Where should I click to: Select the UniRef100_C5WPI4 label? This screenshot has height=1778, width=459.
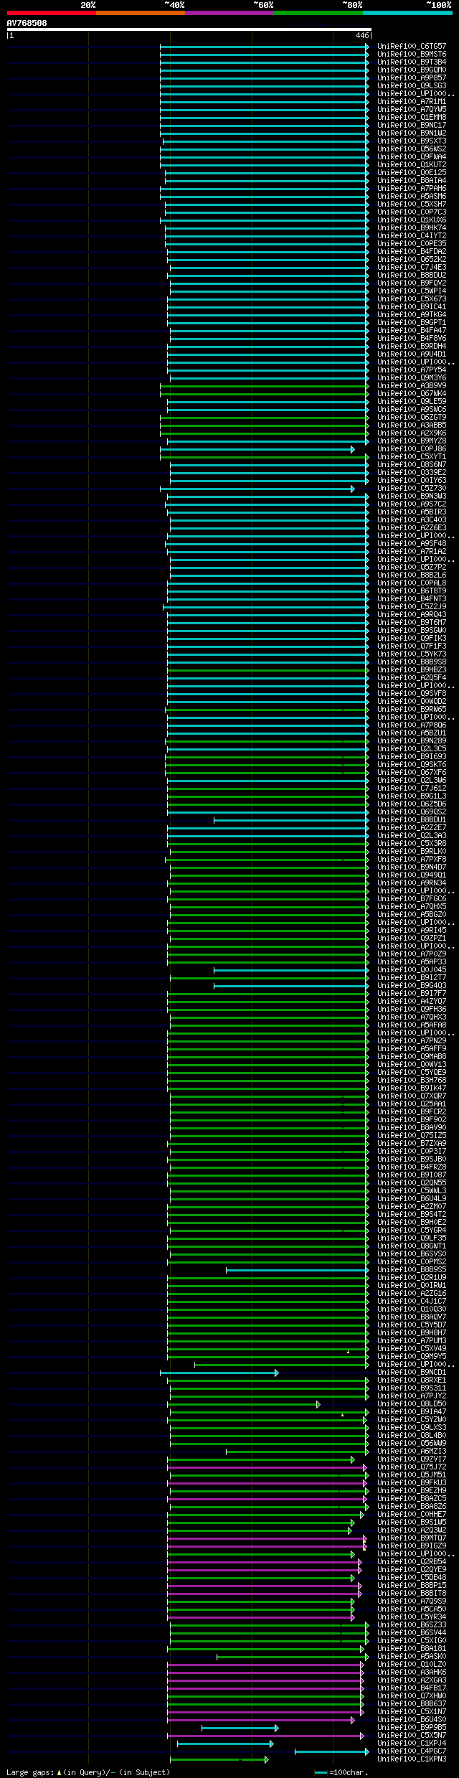coord(412,291)
